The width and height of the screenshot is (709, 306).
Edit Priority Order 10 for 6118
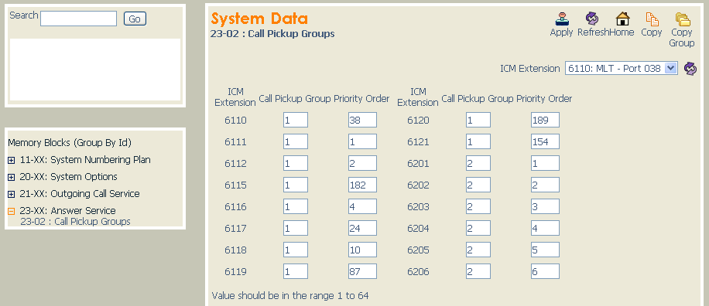point(363,250)
